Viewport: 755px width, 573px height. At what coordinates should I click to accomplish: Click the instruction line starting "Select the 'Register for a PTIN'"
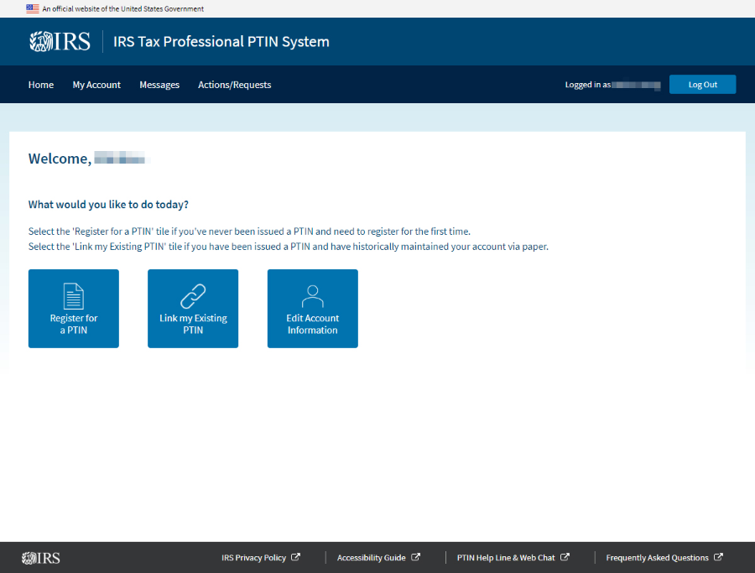(x=249, y=232)
